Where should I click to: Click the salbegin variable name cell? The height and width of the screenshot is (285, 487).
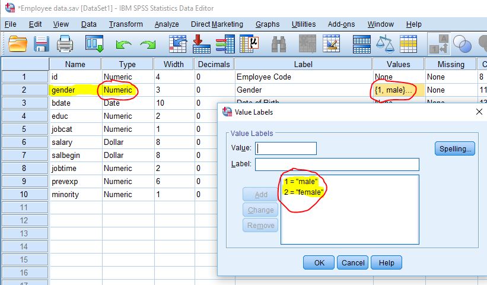[x=75, y=156]
